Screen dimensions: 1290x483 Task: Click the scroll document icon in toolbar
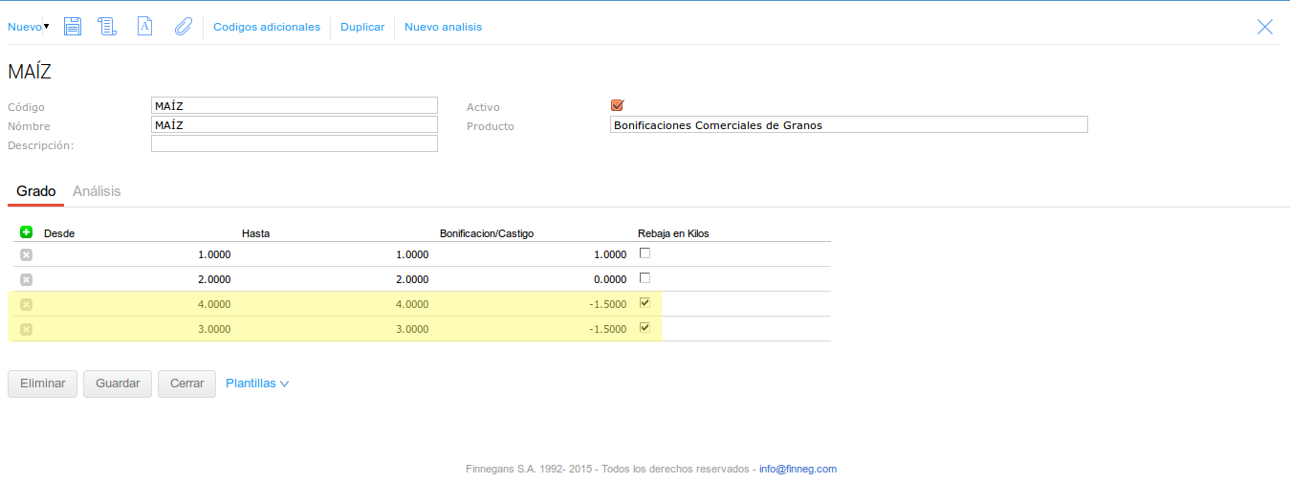[107, 27]
